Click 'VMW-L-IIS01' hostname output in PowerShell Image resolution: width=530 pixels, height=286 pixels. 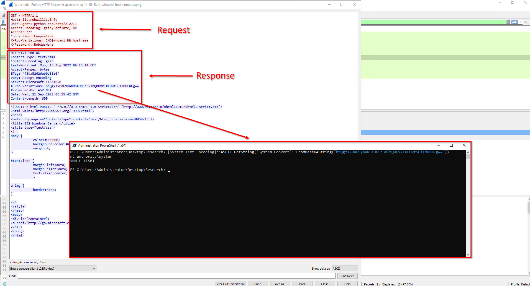pos(82,161)
